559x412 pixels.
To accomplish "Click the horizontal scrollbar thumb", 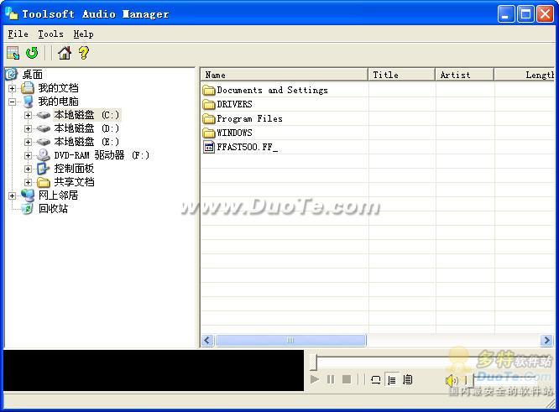I will click(x=290, y=340).
